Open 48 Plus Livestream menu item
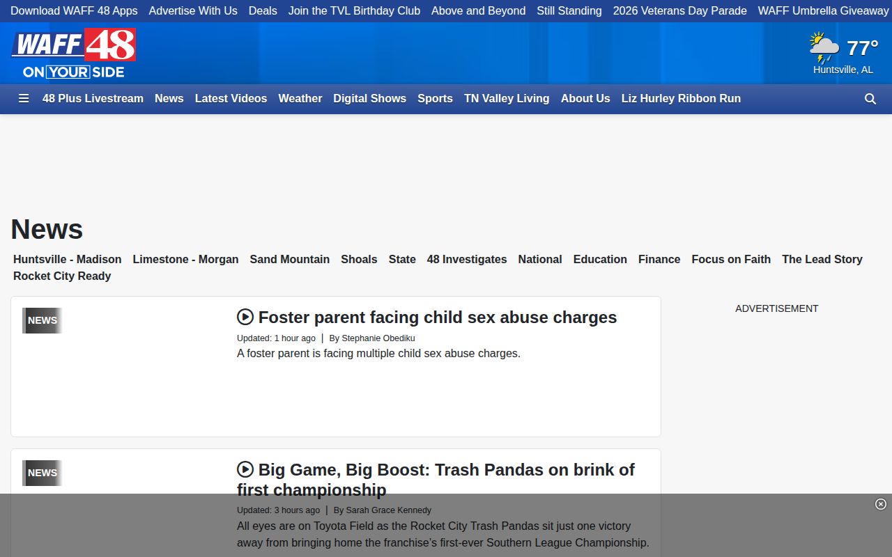This screenshot has height=557, width=892. point(93,99)
